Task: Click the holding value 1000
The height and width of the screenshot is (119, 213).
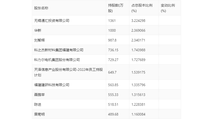Action: coord(112,30)
